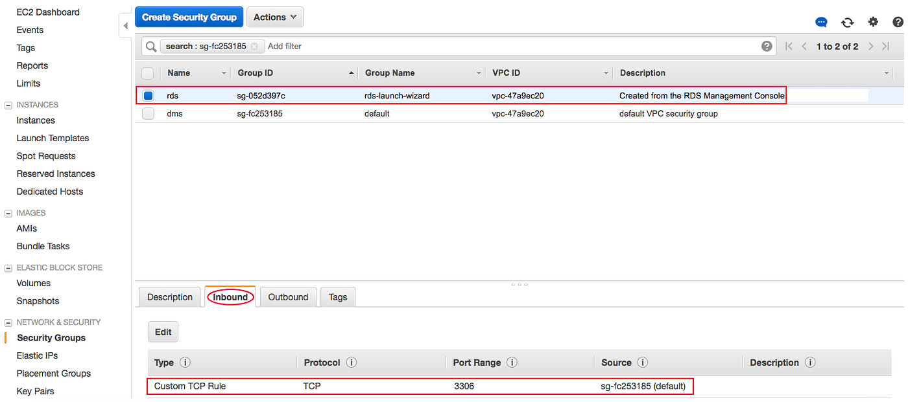Click the info icon beside Protocol header
The height and width of the screenshot is (402, 908).
[x=351, y=363]
